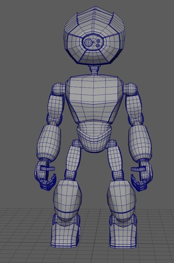Image resolution: width=174 pixels, height=263 pixels.
Task: Select the robot's chest torso mesh
Action: coord(94,99)
